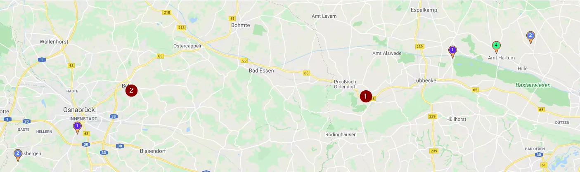Click the Osnabrück city label
This screenshot has height=172, width=580.
coord(79,110)
